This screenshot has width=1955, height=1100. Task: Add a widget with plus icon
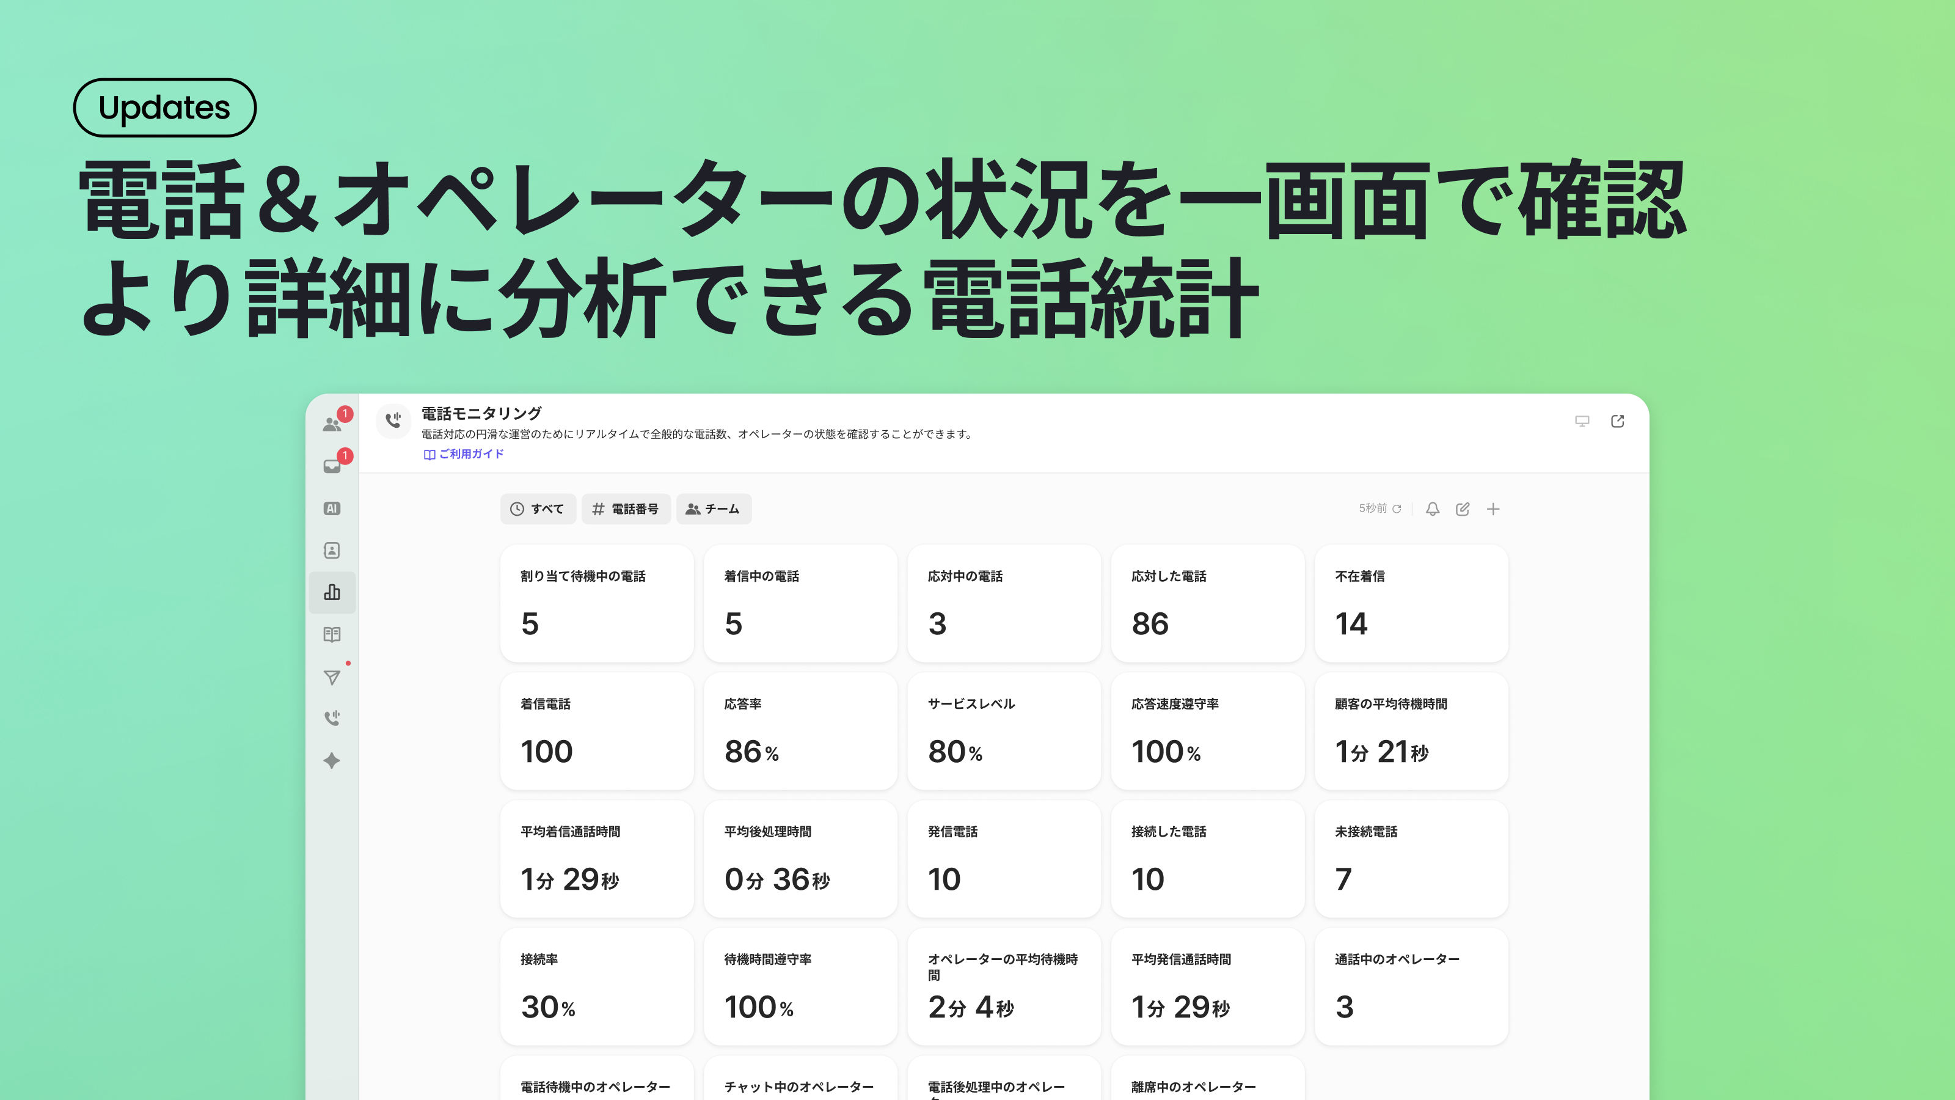(x=1493, y=510)
